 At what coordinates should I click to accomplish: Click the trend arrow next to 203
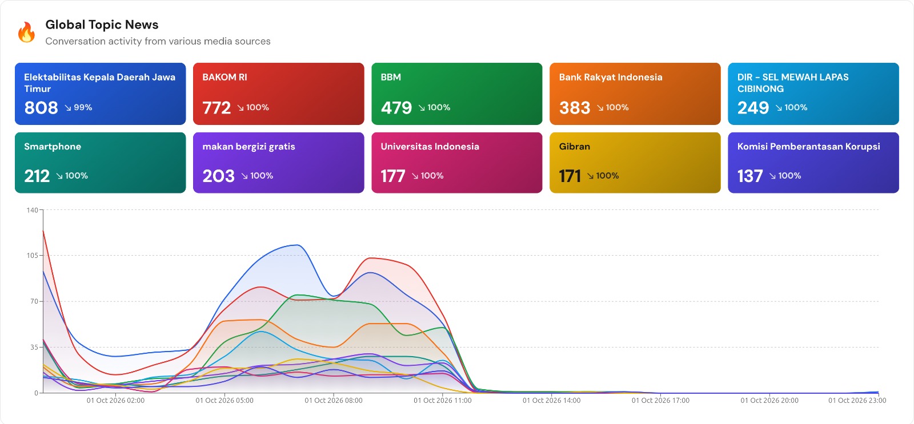click(x=244, y=176)
